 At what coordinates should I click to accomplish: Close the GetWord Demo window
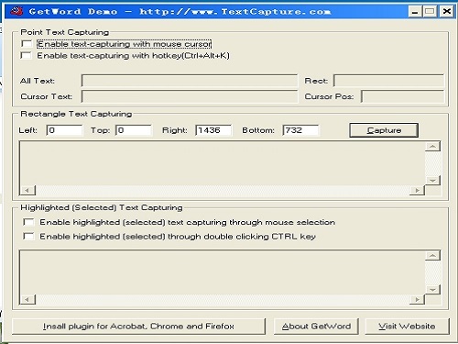click(447, 12)
